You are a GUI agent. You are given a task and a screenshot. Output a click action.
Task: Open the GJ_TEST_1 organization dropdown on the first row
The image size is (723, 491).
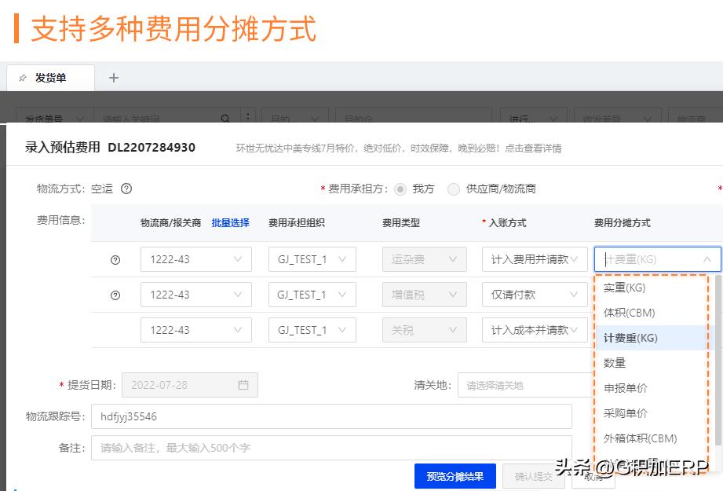(312, 258)
